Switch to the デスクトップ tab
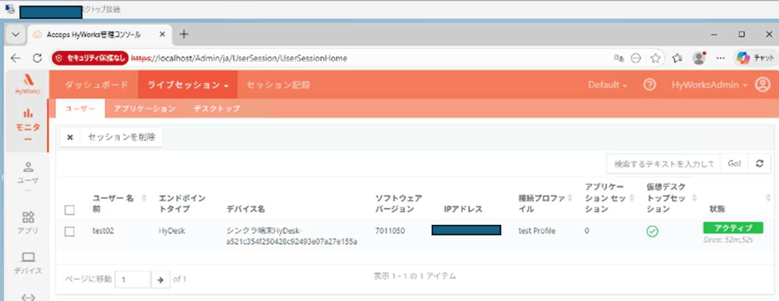The width and height of the screenshot is (779, 301). pos(216,108)
